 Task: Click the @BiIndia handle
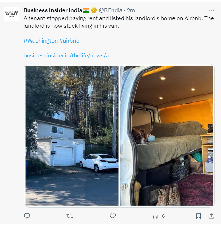[x=110, y=10]
